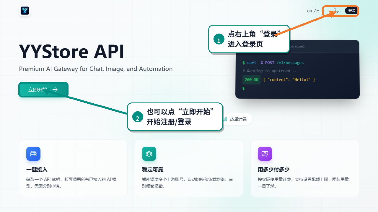Click the bar chart icon beside 按量计费
The width and height of the screenshot is (378, 212).
coord(225,119)
